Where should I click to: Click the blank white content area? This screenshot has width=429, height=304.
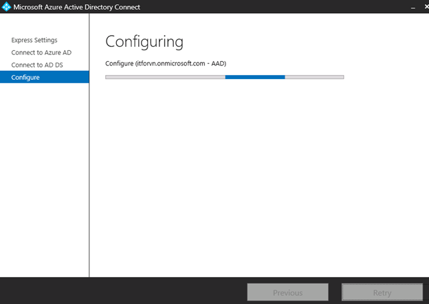click(258, 186)
